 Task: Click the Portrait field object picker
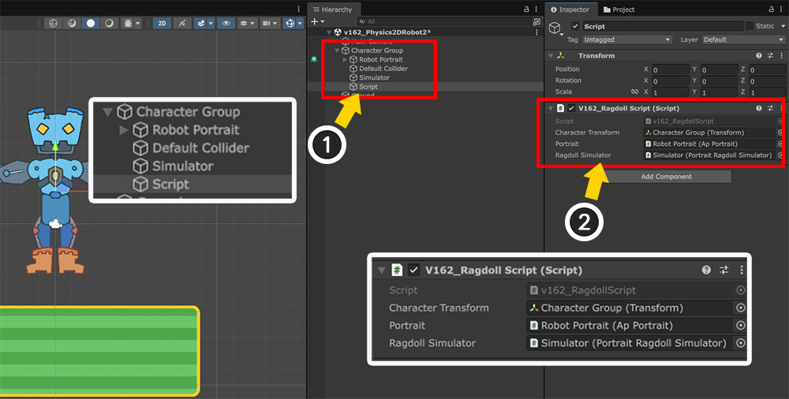pyautogui.click(x=780, y=144)
